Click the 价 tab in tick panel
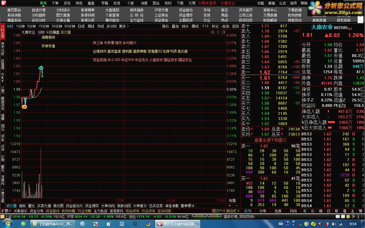 pyautogui.click(x=313, y=211)
